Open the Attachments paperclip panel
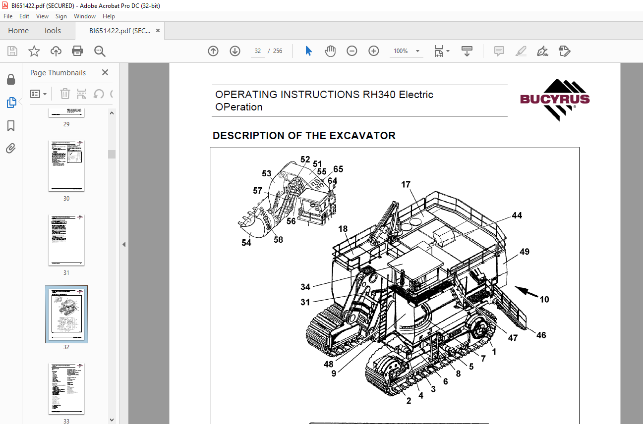This screenshot has height=424, width=643. coord(11,149)
